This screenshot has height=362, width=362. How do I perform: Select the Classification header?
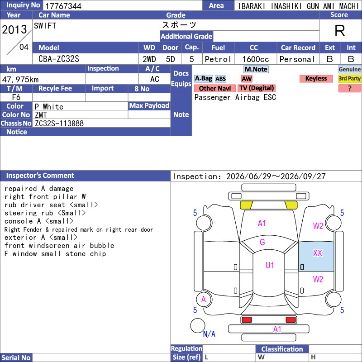tap(282, 349)
